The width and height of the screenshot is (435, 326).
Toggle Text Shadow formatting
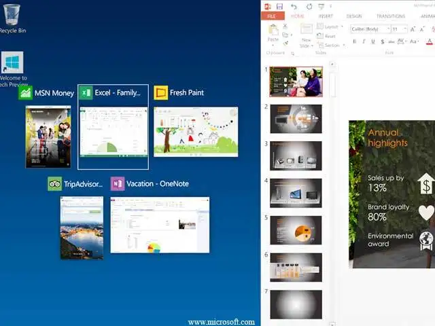(x=382, y=41)
